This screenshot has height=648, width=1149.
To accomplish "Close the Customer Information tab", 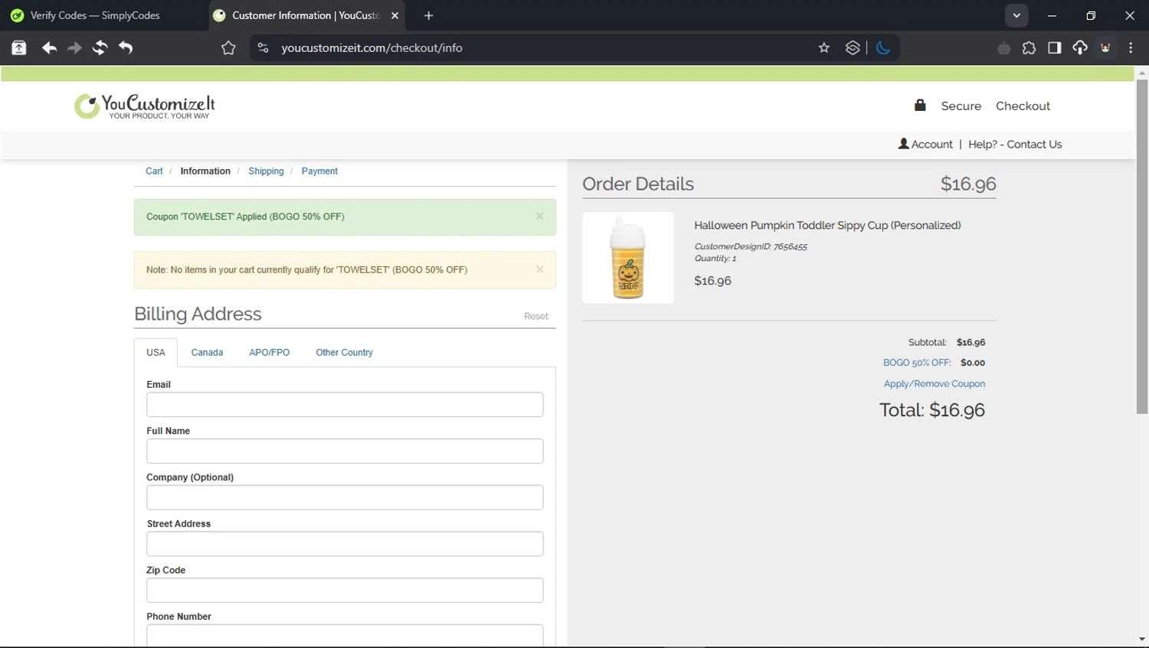I will click(x=394, y=15).
